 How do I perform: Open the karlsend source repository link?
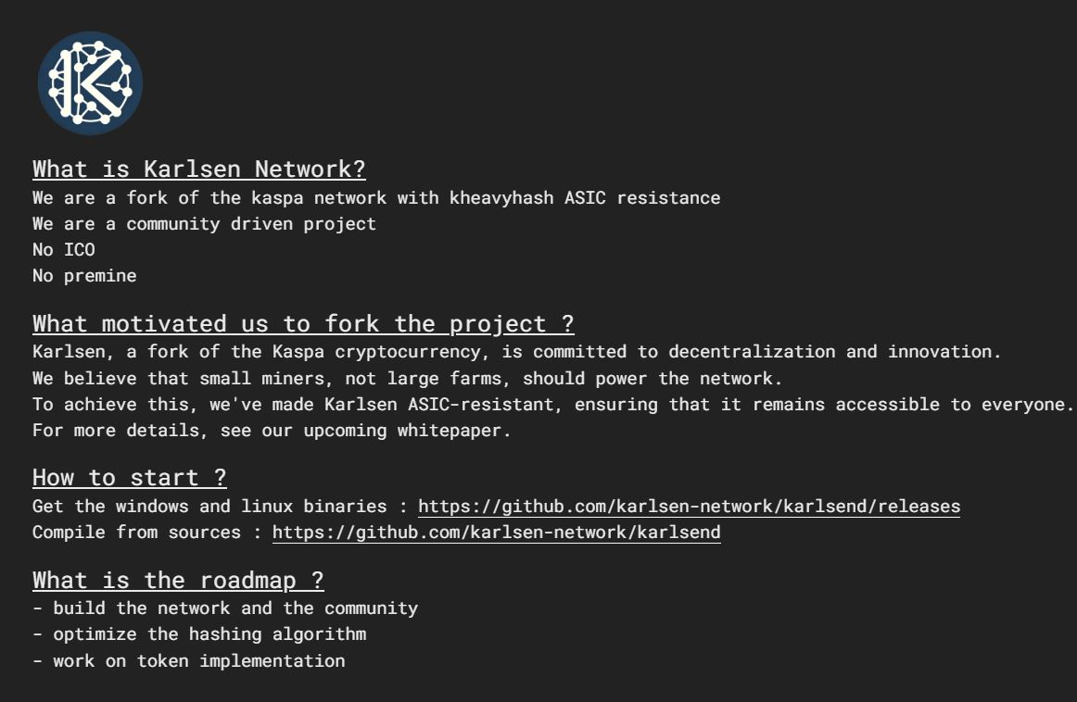click(x=497, y=533)
